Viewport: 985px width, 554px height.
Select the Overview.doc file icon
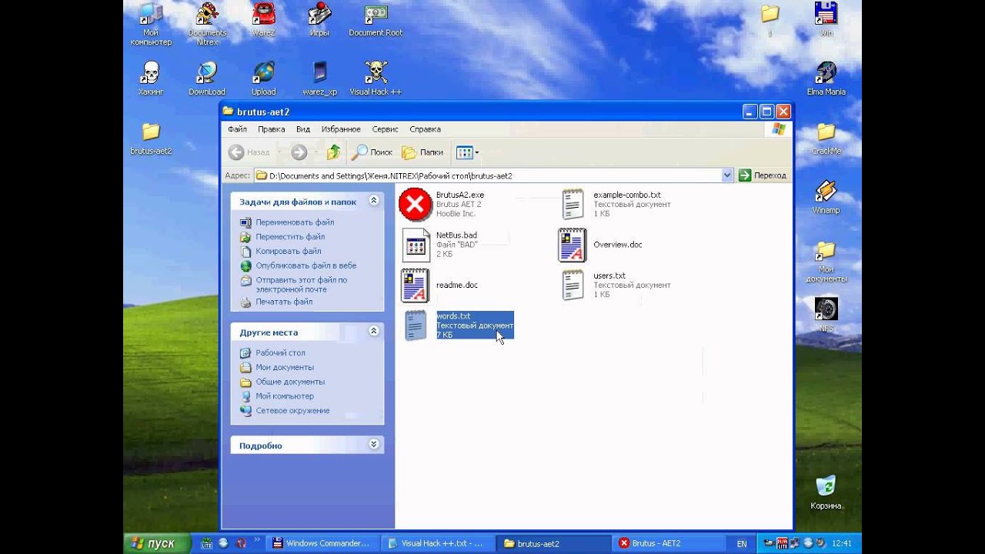[x=572, y=245]
